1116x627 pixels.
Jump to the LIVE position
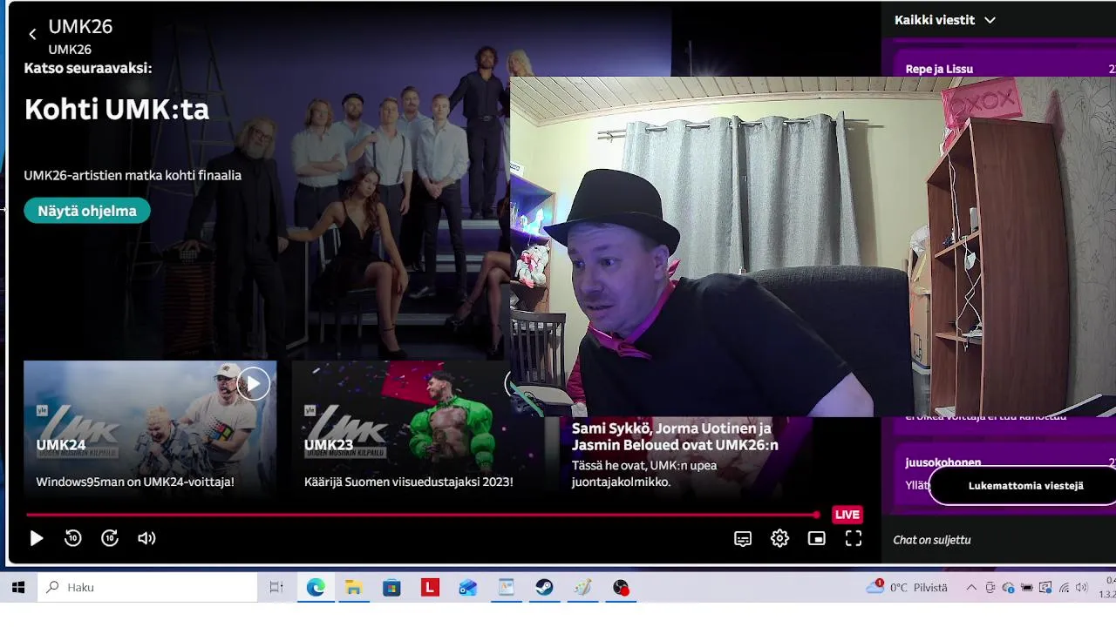[x=847, y=515]
